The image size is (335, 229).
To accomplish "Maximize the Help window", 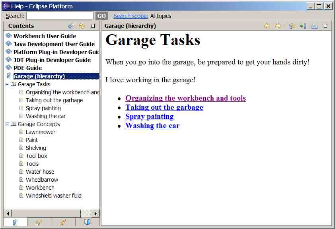I will pyautogui.click(x=319, y=6).
